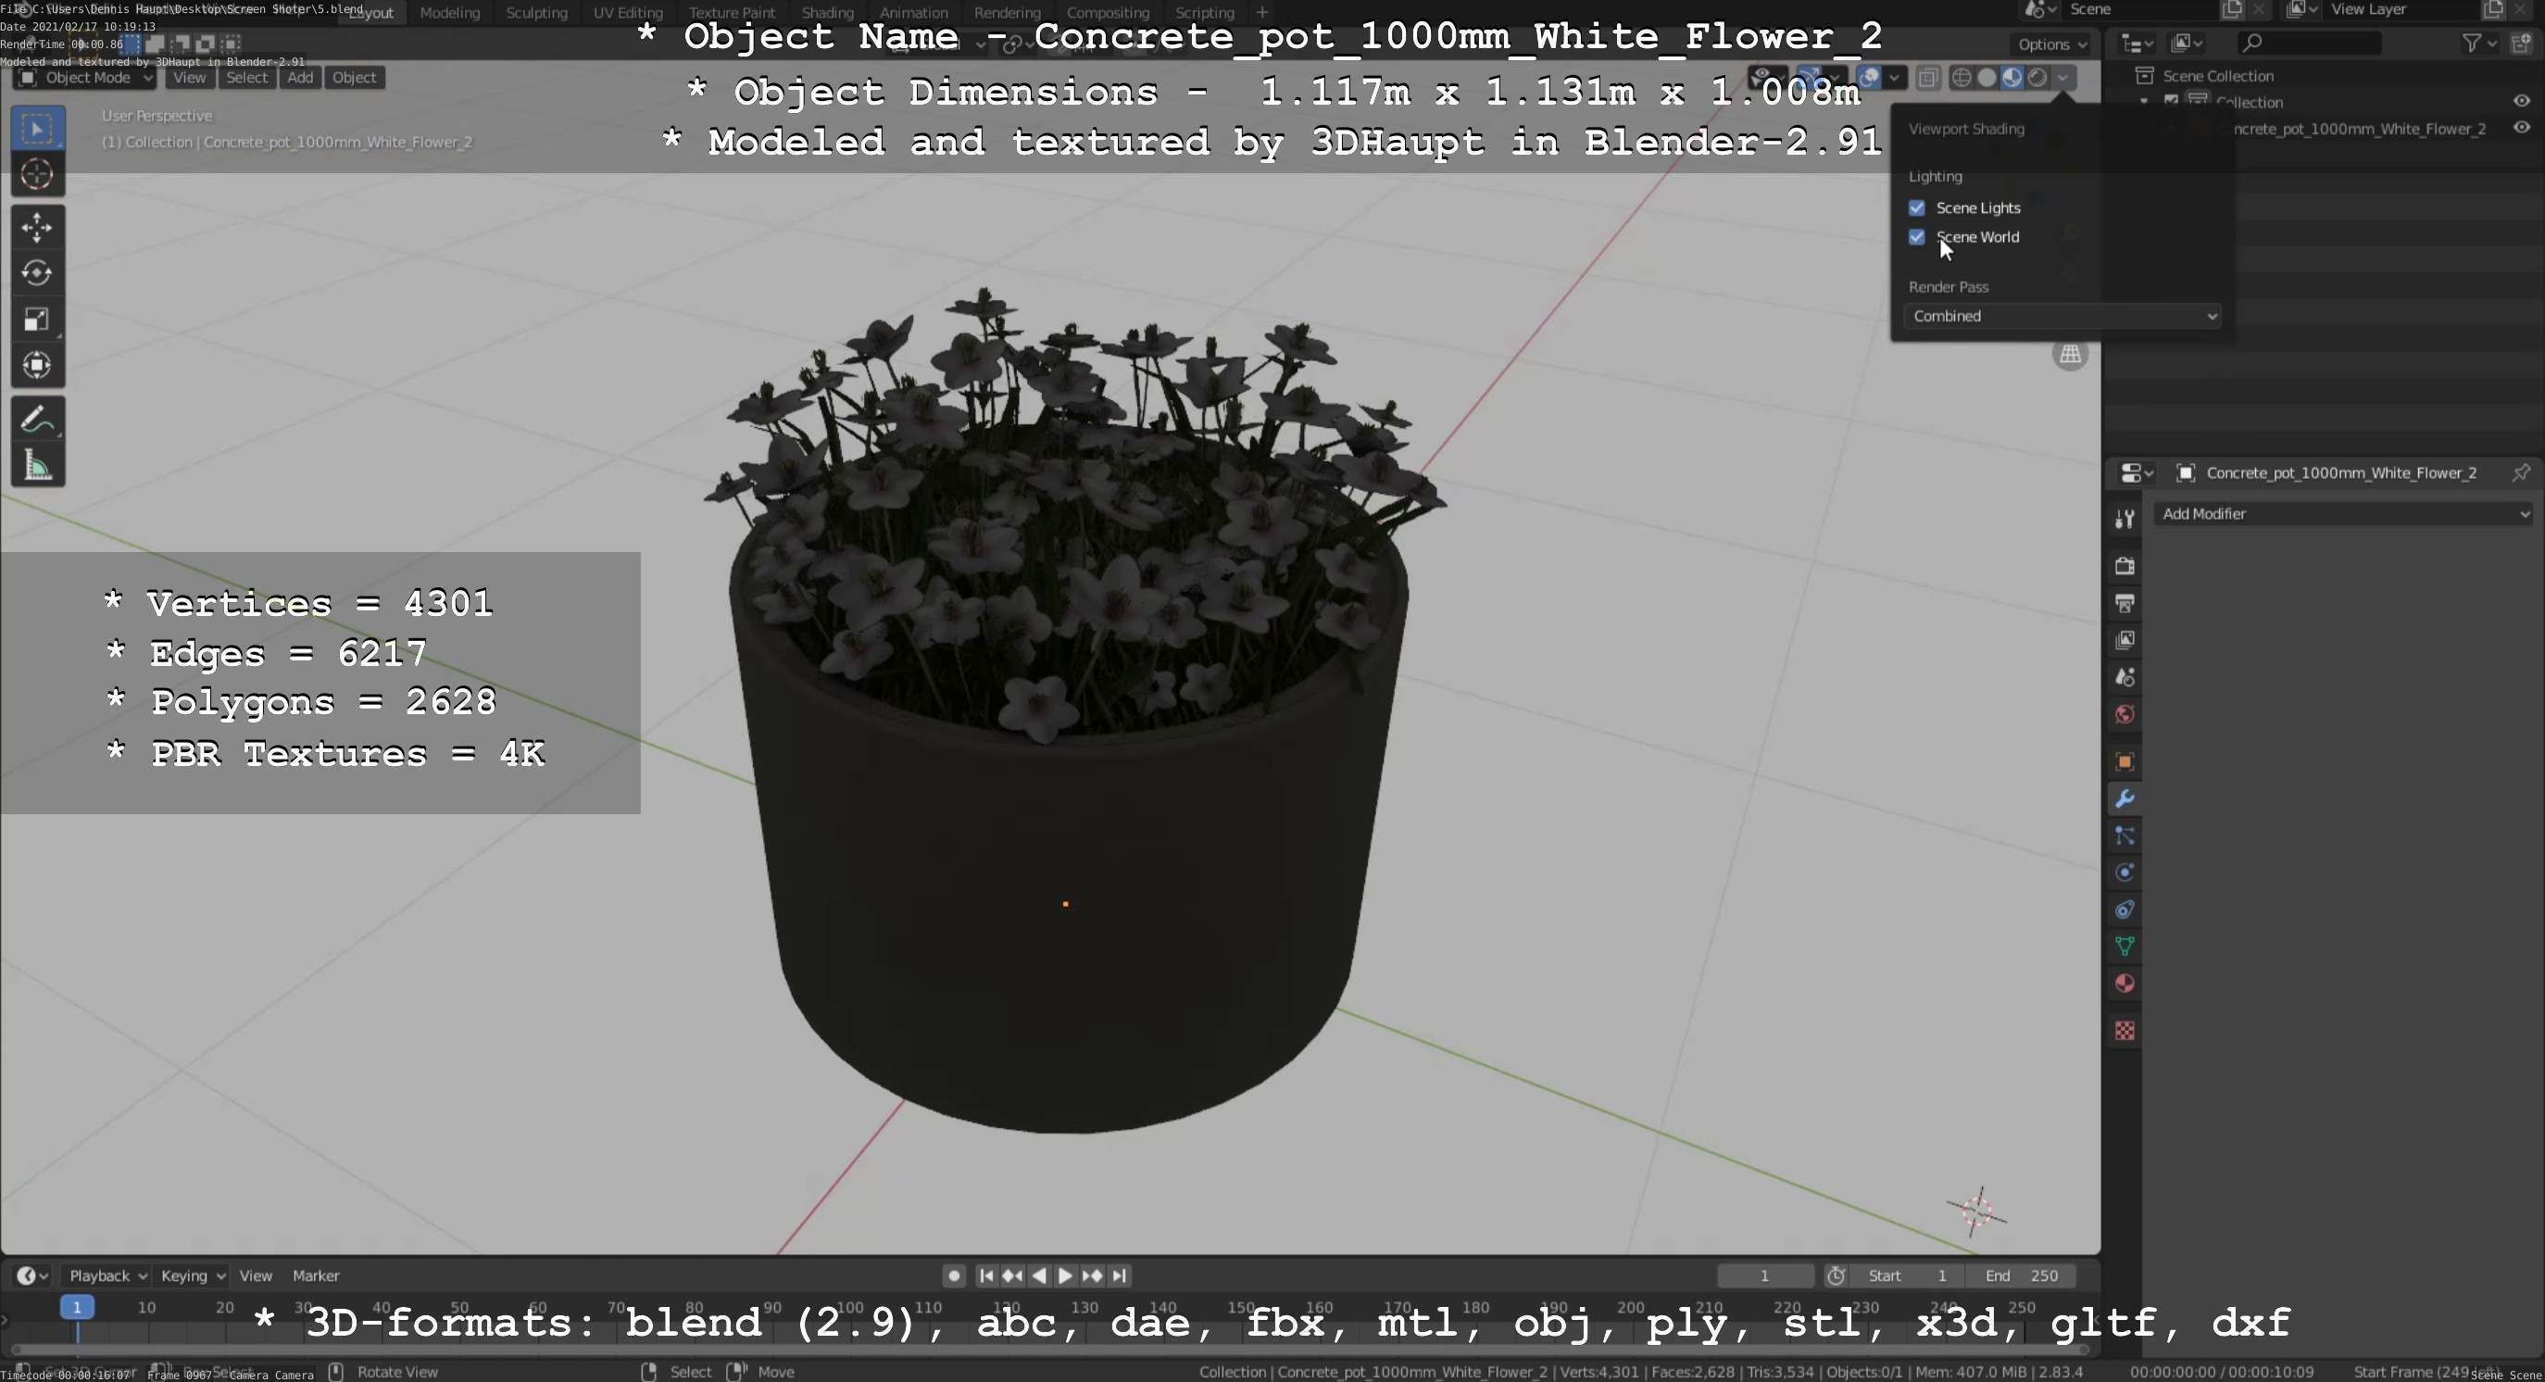The image size is (2545, 1382).
Task: Select the Select Box tool
Action: [38, 129]
